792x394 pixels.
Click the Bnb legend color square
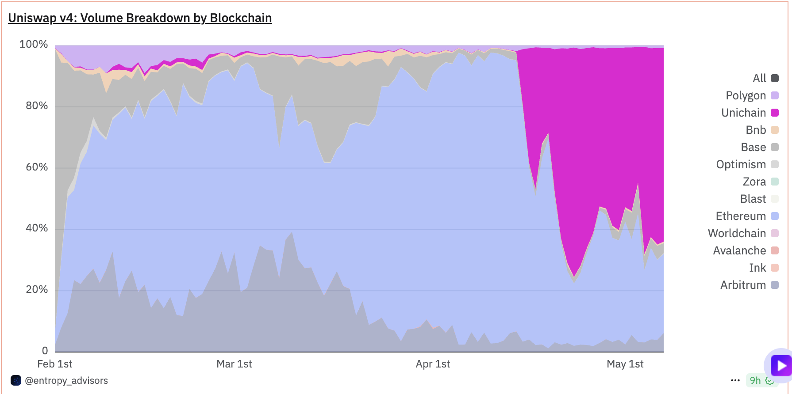click(775, 130)
